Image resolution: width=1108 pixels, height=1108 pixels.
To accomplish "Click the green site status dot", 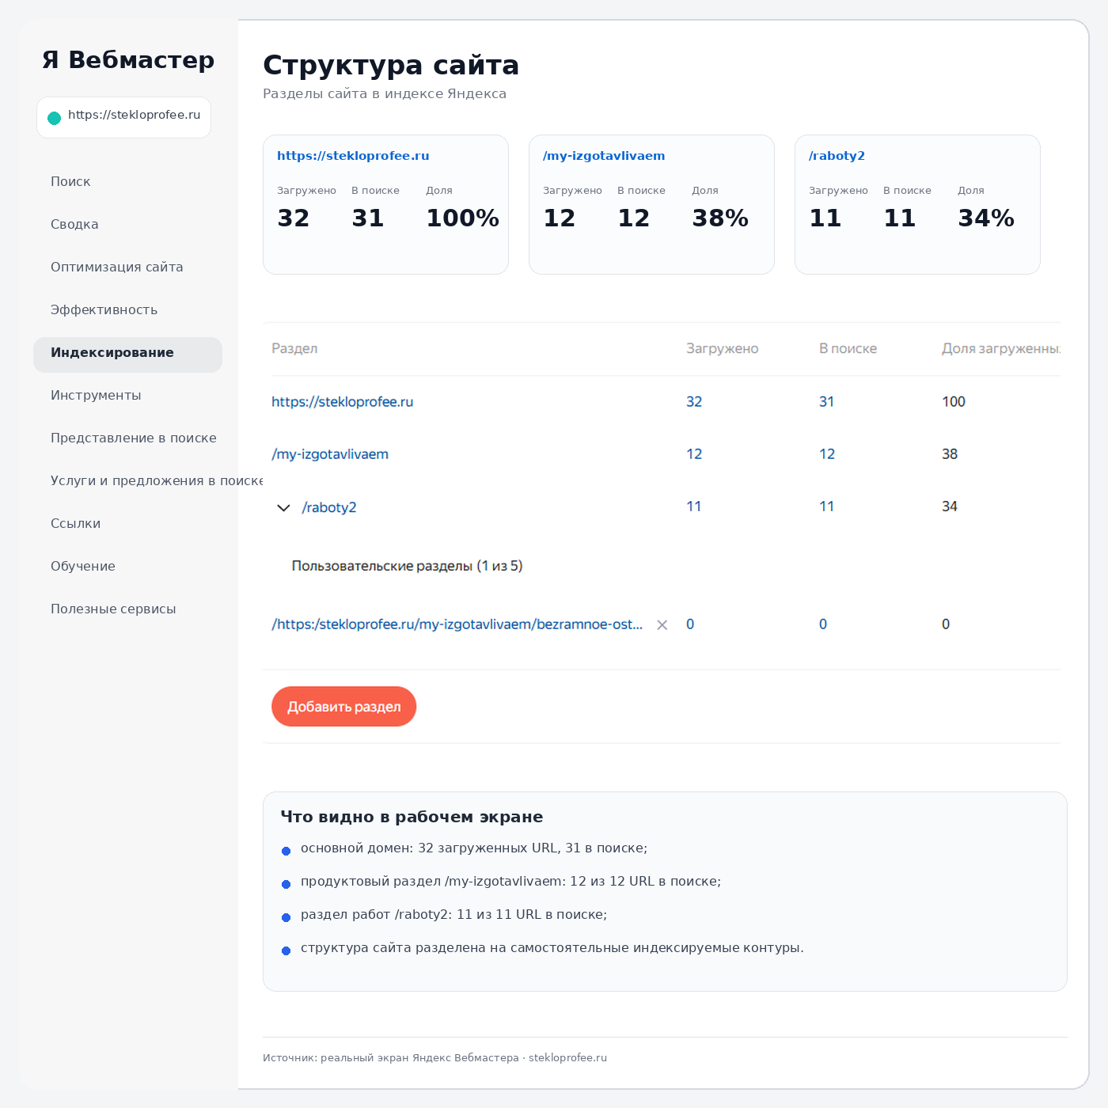I will pos(55,118).
